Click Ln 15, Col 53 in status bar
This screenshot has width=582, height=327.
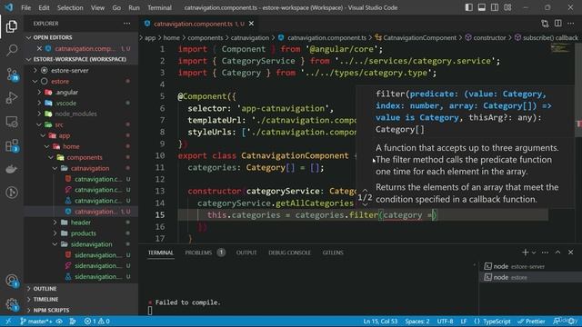(380, 322)
